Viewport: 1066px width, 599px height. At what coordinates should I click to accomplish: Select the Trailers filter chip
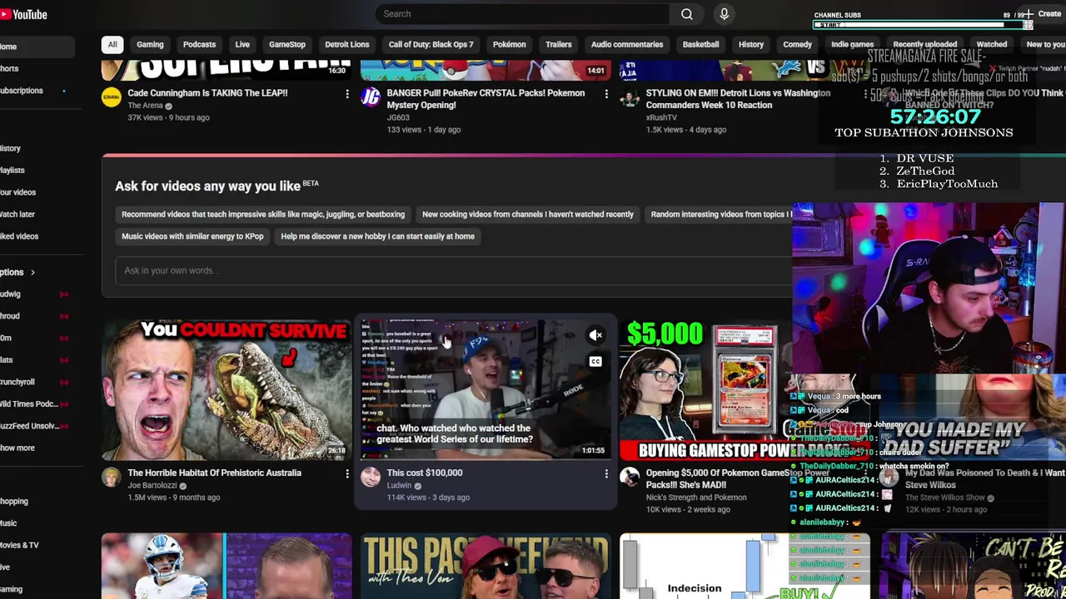(558, 44)
